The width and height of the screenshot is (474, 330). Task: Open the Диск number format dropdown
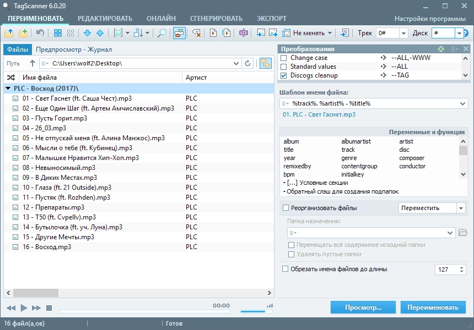pyautogui.click(x=459, y=33)
